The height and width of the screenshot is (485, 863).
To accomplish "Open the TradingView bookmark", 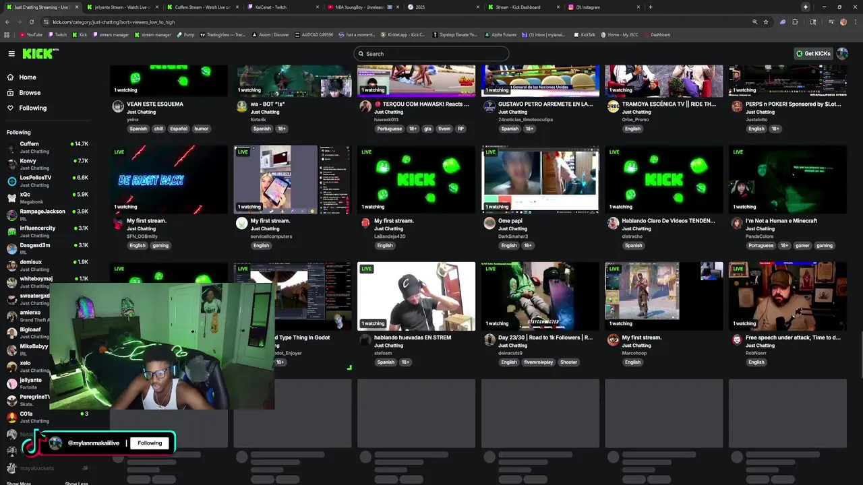I will [223, 35].
